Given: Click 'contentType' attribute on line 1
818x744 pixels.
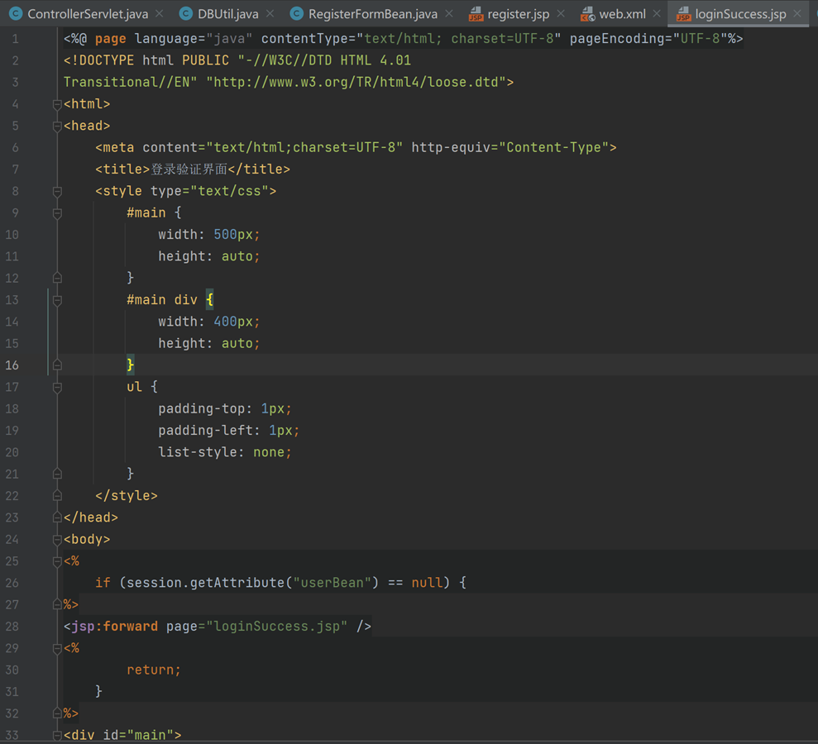Looking at the screenshot, I should pyautogui.click(x=304, y=39).
